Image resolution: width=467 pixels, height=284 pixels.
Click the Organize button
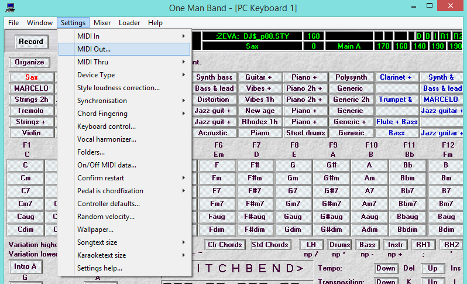tap(29, 62)
